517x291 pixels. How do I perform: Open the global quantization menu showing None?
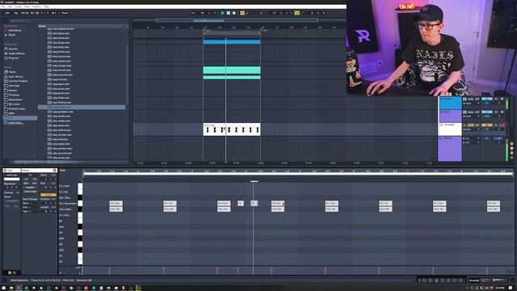tap(65, 13)
